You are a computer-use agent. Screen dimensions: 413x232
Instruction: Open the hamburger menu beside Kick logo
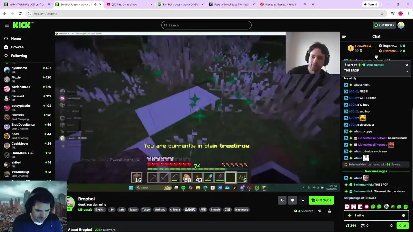pos(7,25)
